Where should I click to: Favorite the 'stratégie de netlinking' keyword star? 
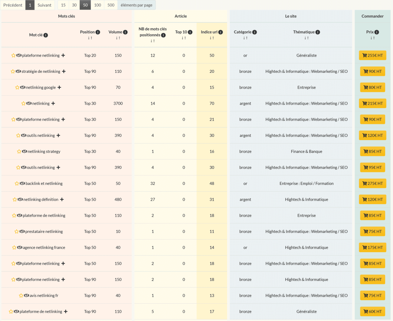[x=13, y=72]
